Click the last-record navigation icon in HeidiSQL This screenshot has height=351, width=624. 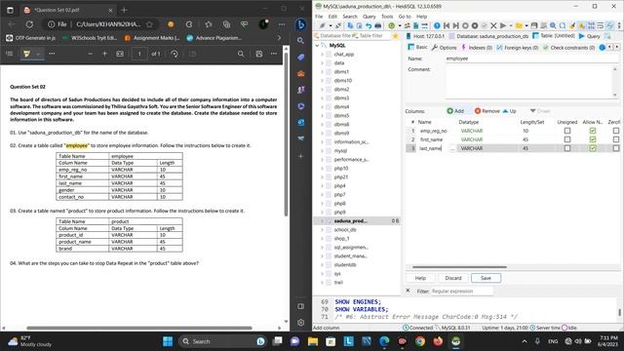455,26
